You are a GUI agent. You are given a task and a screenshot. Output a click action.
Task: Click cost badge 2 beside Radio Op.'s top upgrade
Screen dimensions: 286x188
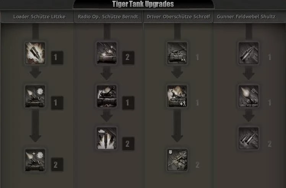[128, 58]
